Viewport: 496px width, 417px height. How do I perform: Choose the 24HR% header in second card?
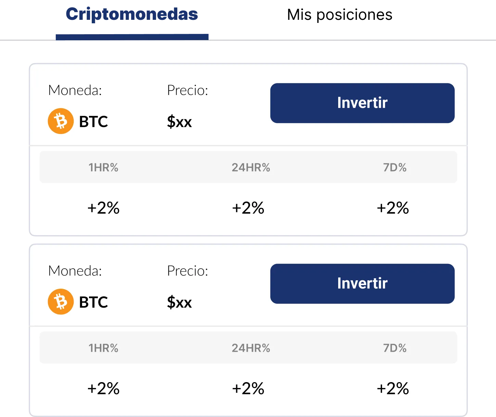[251, 348]
